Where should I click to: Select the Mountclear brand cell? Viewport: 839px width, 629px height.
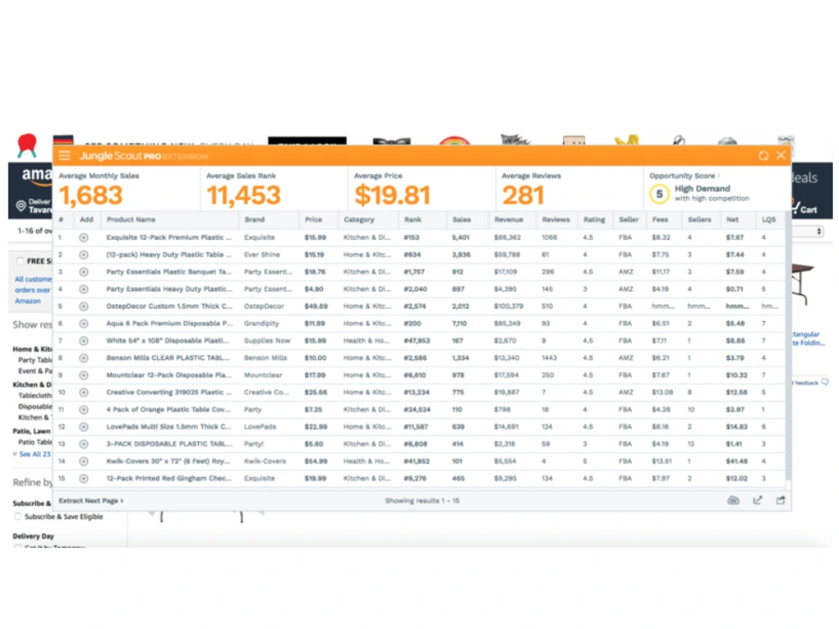pyautogui.click(x=263, y=376)
